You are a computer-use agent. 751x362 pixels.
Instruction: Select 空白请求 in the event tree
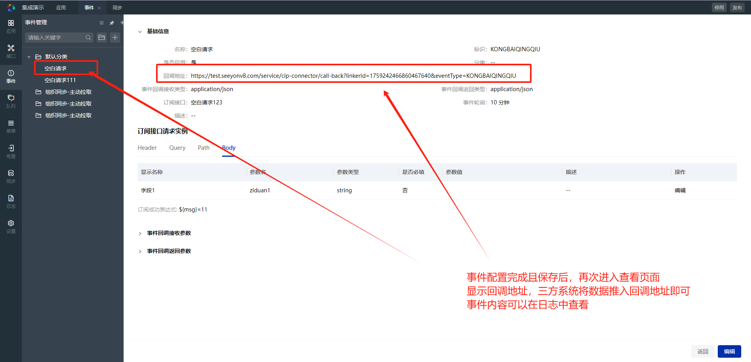56,68
